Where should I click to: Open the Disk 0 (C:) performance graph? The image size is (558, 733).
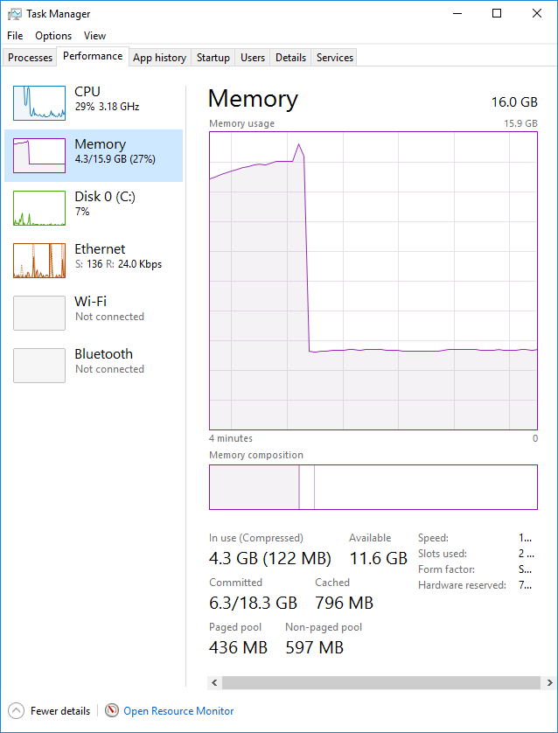pyautogui.click(x=39, y=208)
